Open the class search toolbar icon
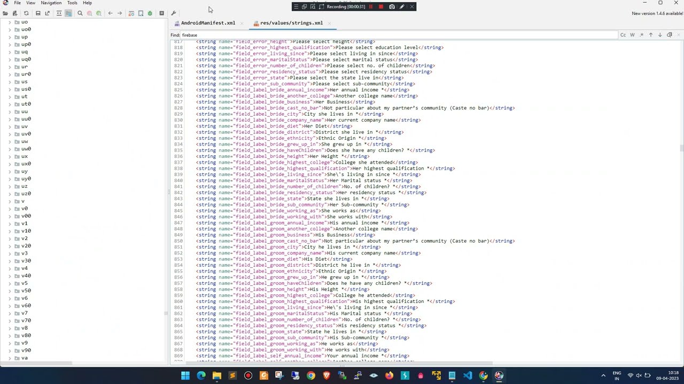684x384 pixels. pyautogui.click(x=89, y=13)
